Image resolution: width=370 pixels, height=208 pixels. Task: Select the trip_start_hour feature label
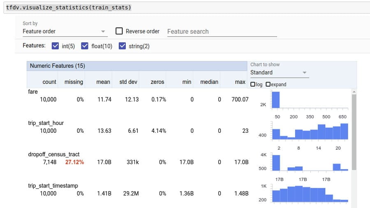(x=46, y=123)
